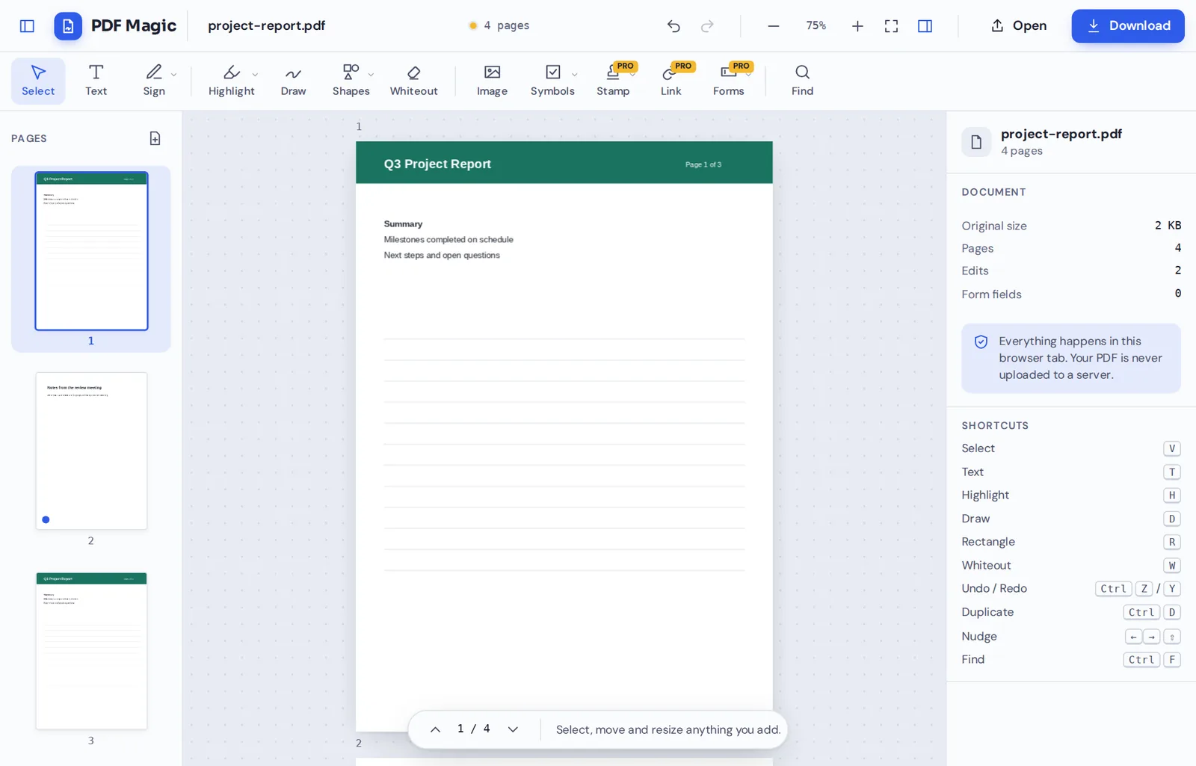Go to previous page with up chevron
This screenshot has height=766, width=1196.
coord(435,729)
